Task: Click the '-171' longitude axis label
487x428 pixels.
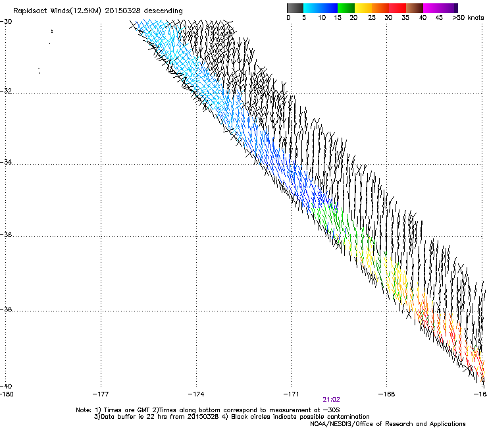Action: pyautogui.click(x=292, y=394)
